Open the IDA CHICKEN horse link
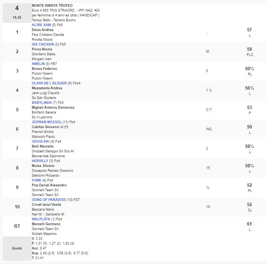 (x=43, y=44)
